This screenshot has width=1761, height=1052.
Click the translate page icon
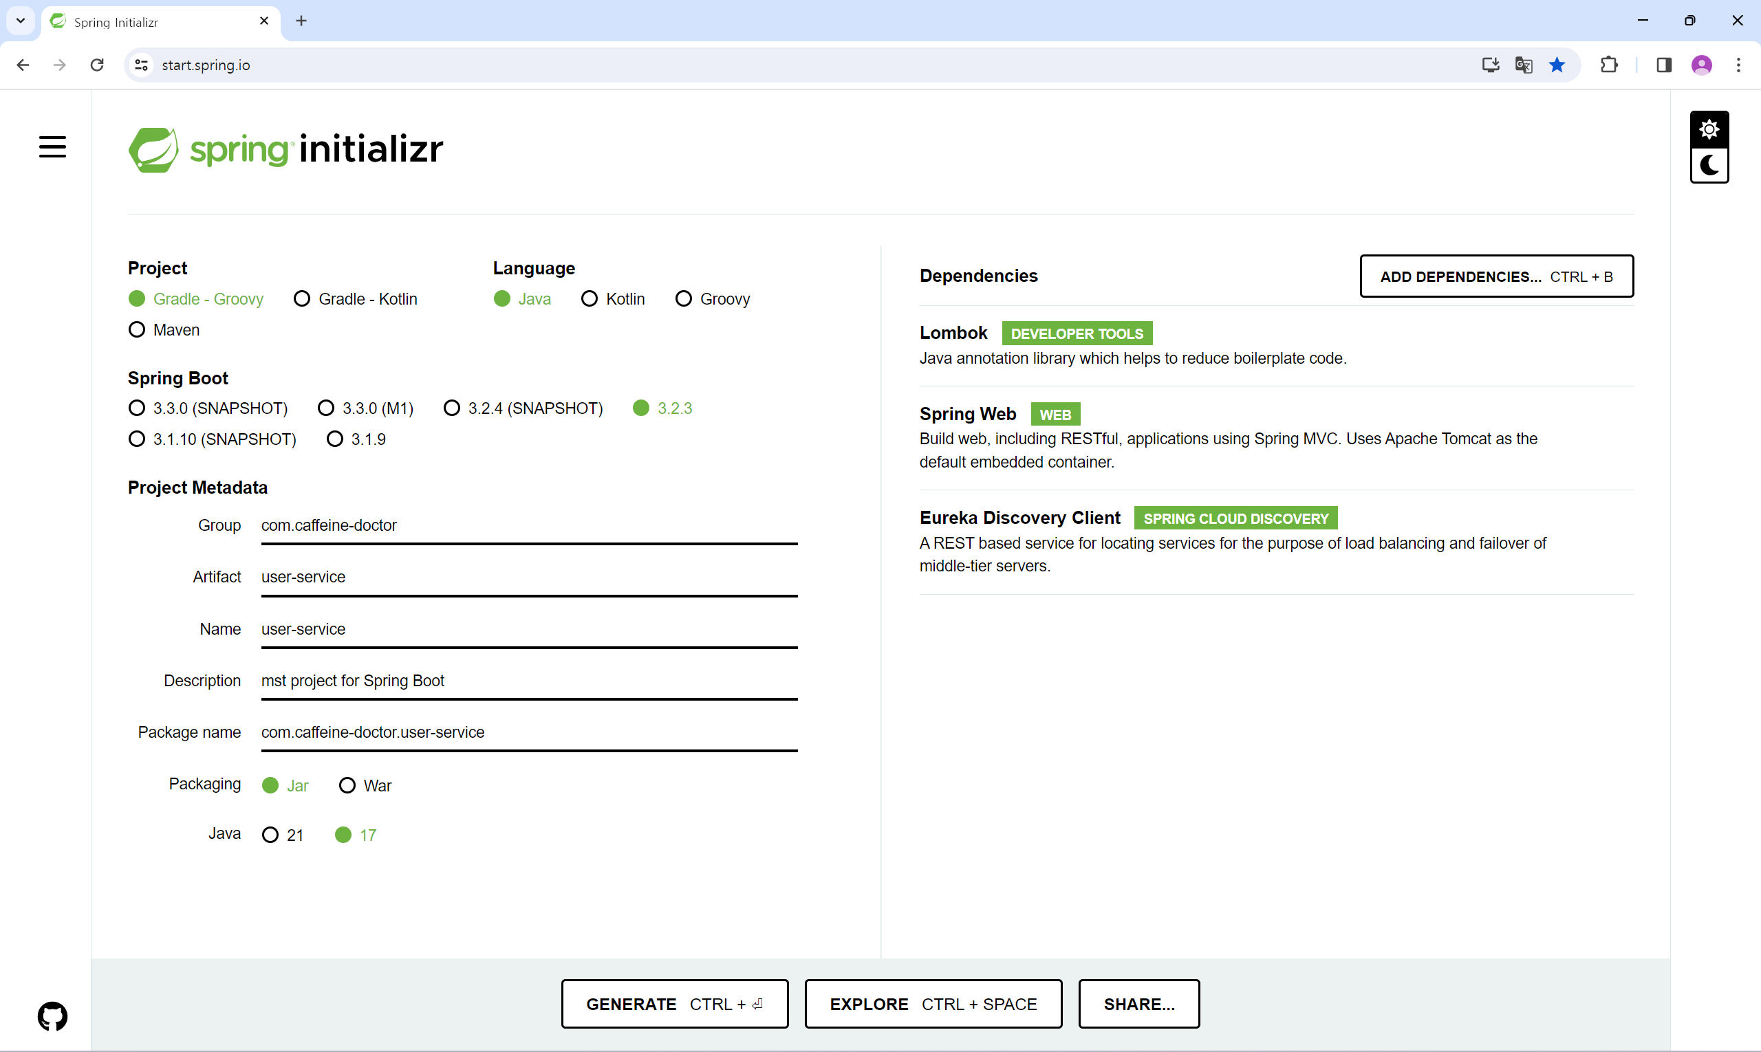[x=1524, y=65]
